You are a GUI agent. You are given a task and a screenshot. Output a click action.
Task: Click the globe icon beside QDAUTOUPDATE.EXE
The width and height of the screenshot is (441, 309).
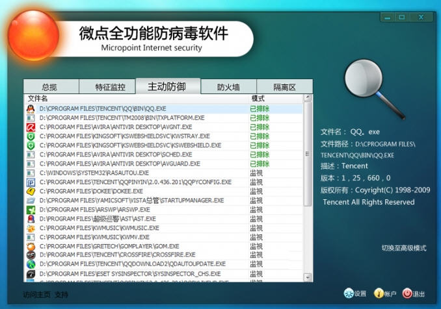tap(31, 264)
